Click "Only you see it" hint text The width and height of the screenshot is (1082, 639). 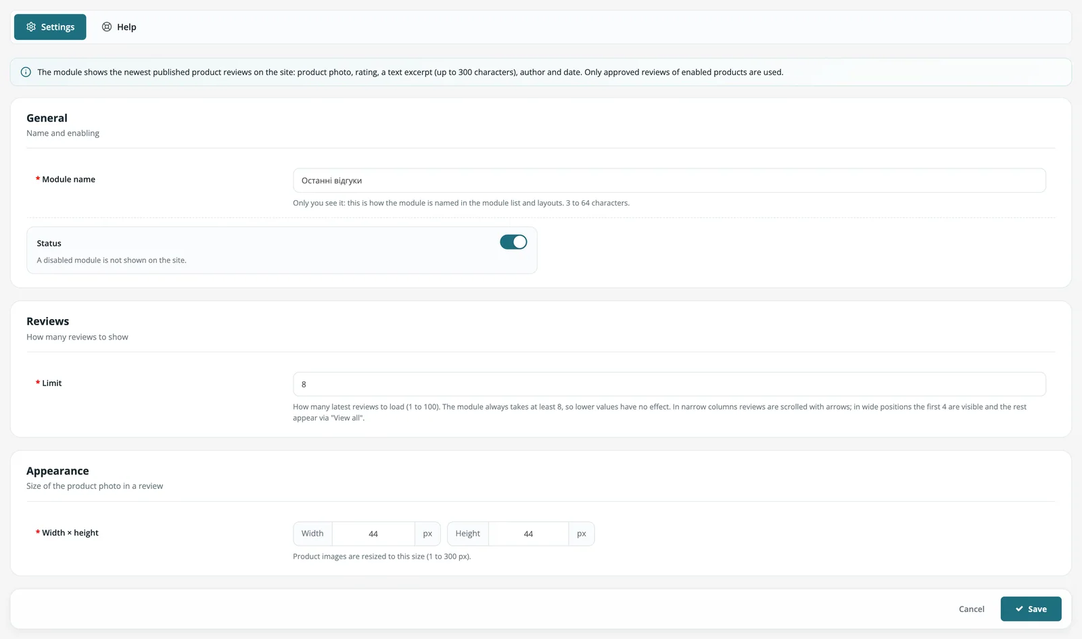pos(461,203)
